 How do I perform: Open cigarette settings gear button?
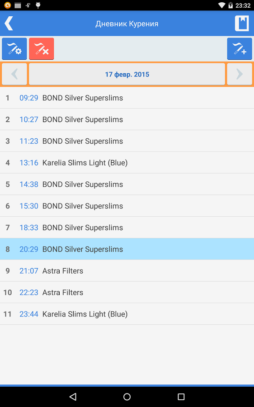[x=14, y=48]
